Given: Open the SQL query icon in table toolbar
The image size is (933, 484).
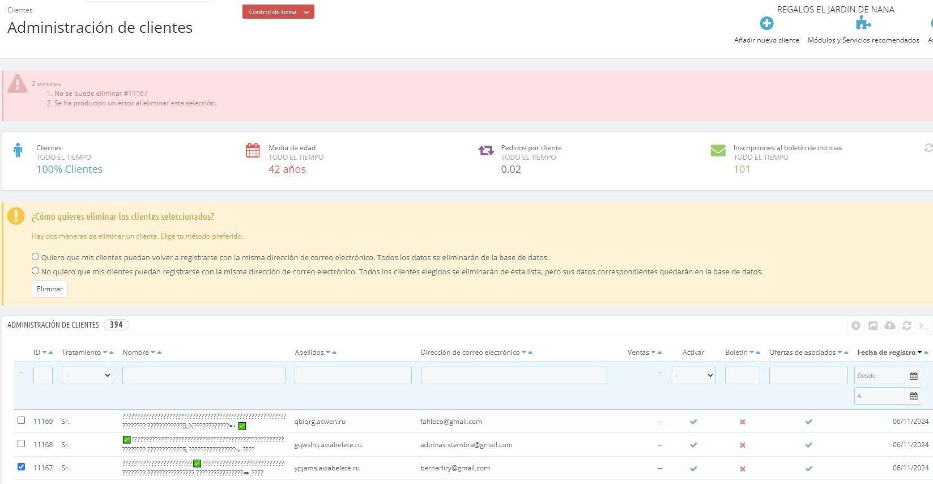Looking at the screenshot, I should click(924, 325).
